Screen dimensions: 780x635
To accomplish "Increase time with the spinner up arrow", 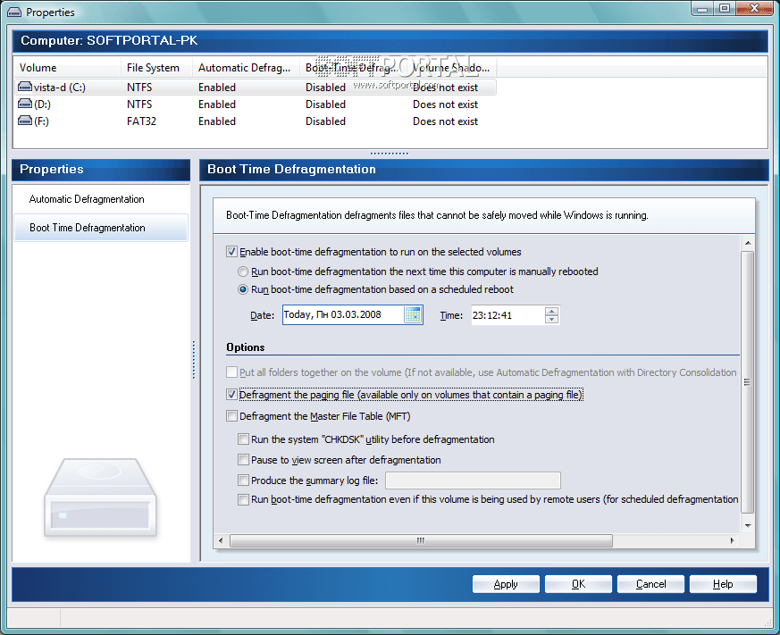I will [x=551, y=311].
